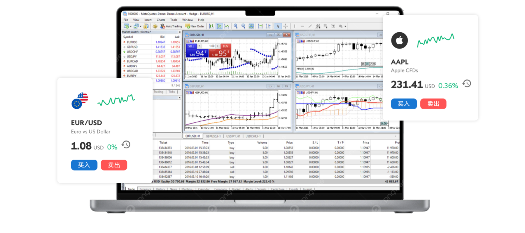Switch chart to line chart mode
525x233 pixels.
click(x=227, y=26)
